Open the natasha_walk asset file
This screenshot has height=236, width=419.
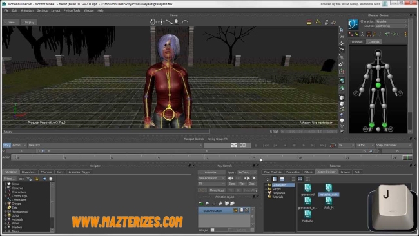point(329,190)
